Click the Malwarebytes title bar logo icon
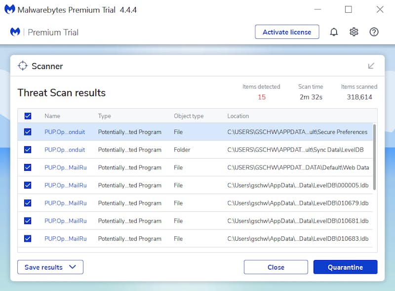395x291 pixels. [10, 9]
